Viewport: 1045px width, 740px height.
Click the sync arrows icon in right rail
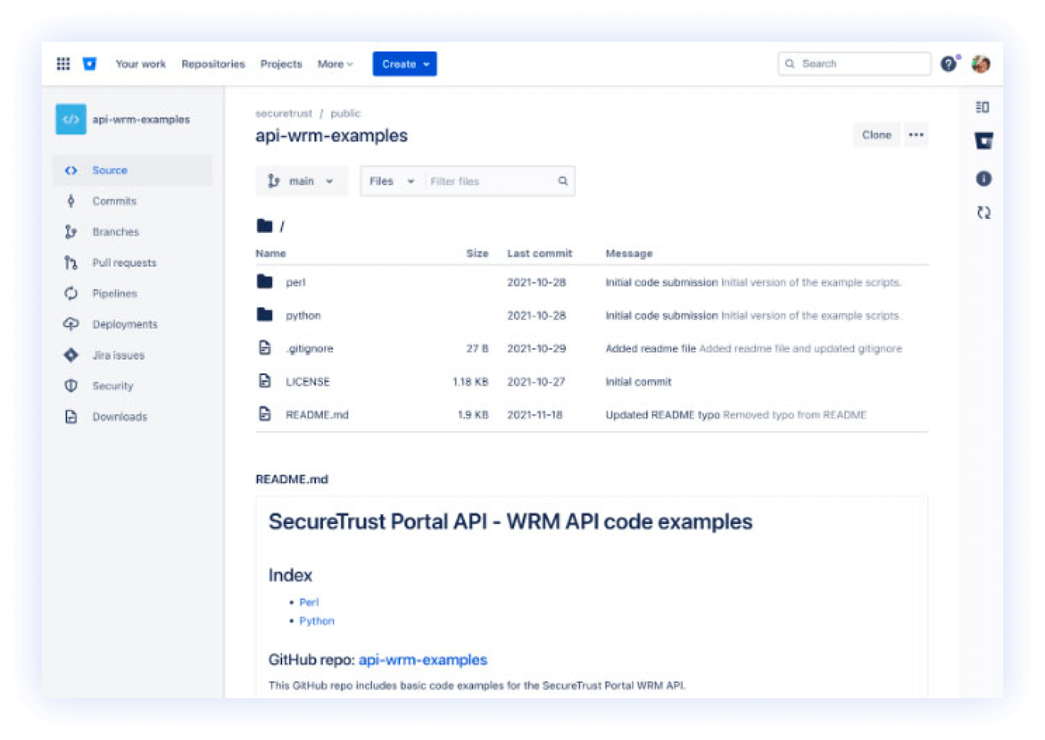[983, 213]
